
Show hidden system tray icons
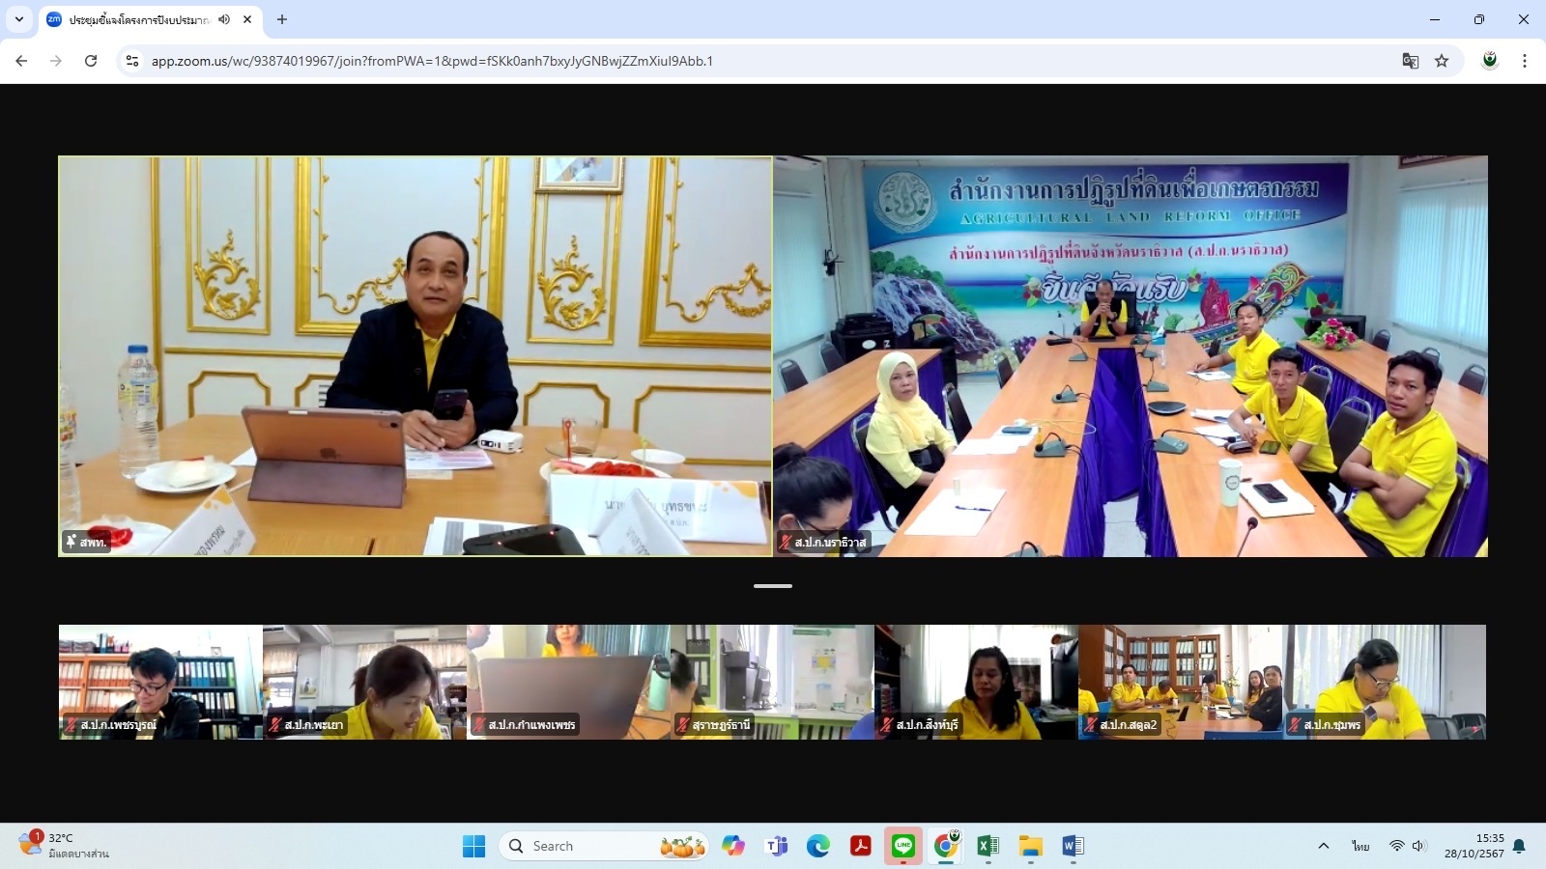[x=1324, y=846]
